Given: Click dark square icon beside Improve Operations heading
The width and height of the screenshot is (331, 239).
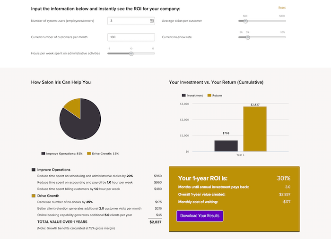Looking at the screenshot, I should (x=34, y=170).
